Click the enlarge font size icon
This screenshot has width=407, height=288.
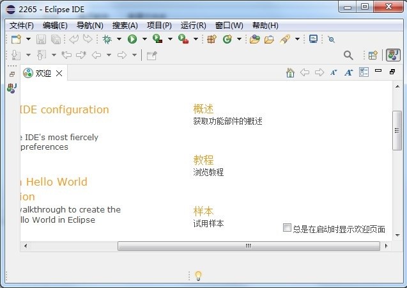click(x=349, y=72)
